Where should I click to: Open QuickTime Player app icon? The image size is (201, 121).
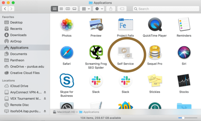[155, 24]
